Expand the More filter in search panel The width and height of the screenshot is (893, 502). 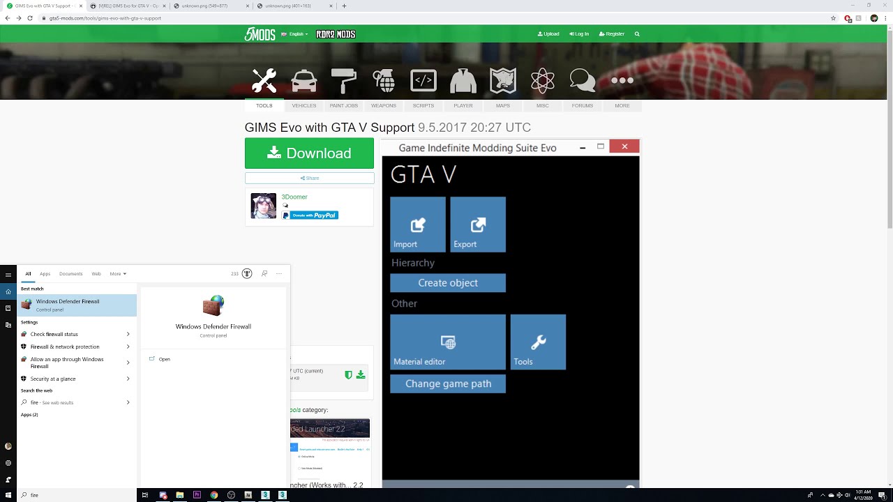click(118, 274)
